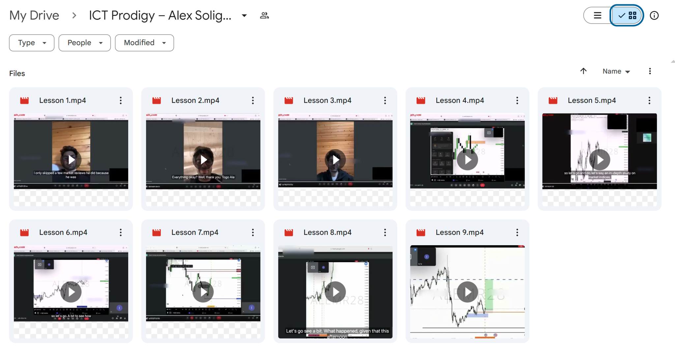Reverse sort direction with the arrow icon
The height and width of the screenshot is (349, 675).
[583, 71]
